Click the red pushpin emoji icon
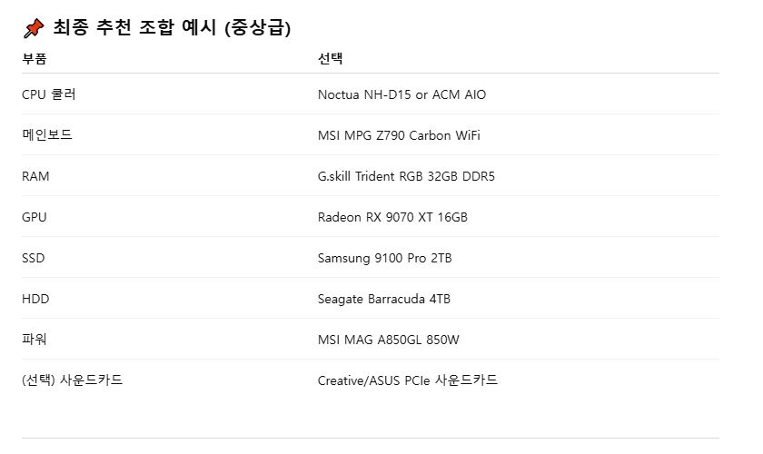 33,29
